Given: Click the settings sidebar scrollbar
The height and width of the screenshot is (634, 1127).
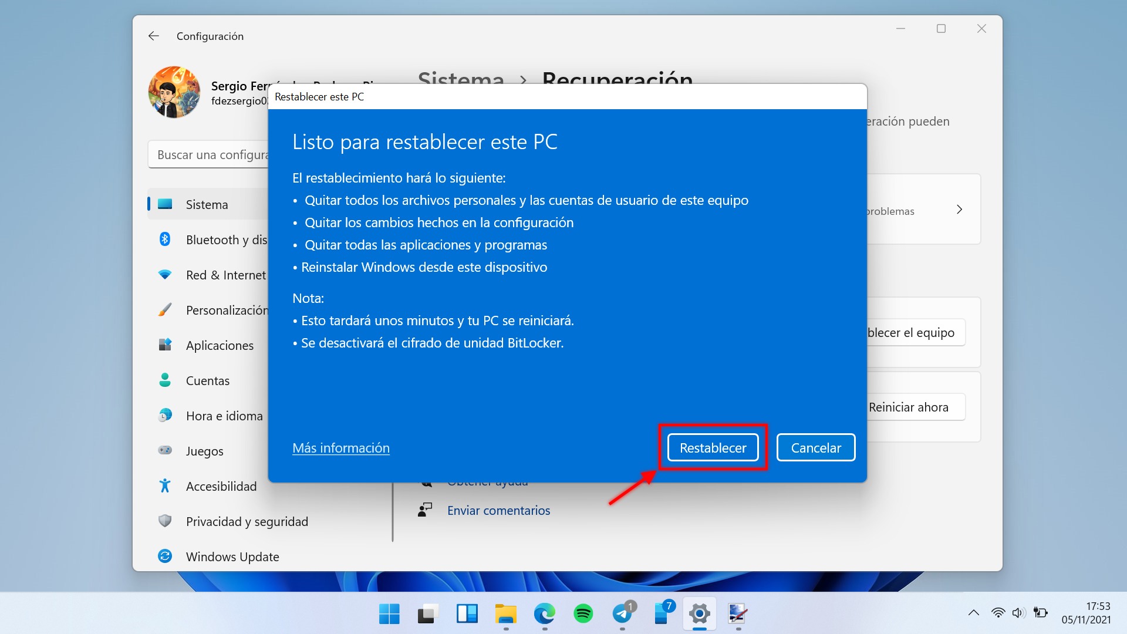Looking at the screenshot, I should (x=392, y=511).
